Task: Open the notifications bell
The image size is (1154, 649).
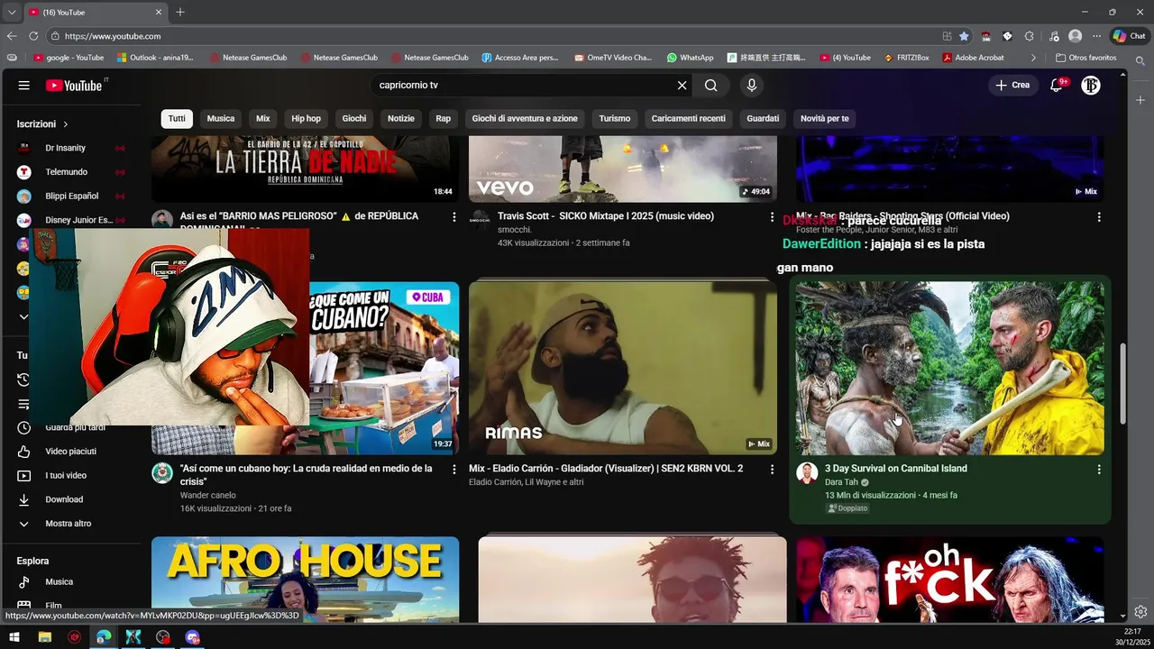Action: pyautogui.click(x=1057, y=85)
